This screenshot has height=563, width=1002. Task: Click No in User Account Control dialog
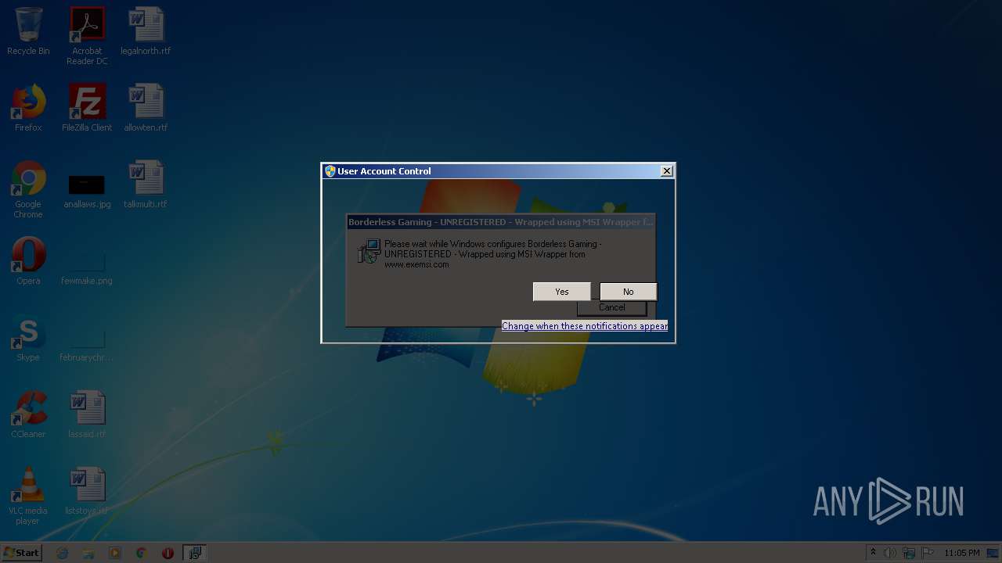[628, 292]
